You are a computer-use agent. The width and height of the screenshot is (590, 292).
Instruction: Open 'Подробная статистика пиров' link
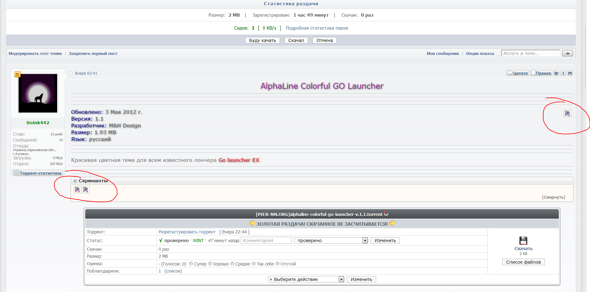pos(317,28)
